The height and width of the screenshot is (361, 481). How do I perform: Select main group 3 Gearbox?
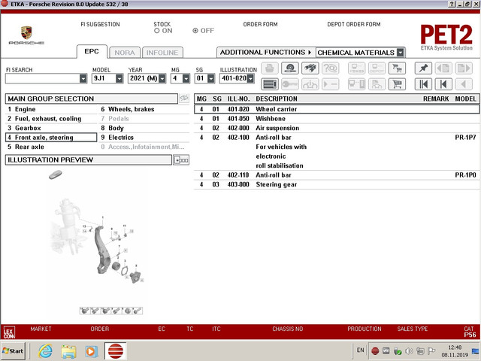tap(51, 128)
